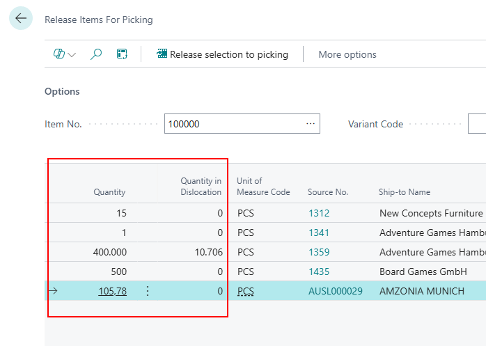Click the Ship-to Name column header
Screen dimensions: 486x346
[404, 192]
